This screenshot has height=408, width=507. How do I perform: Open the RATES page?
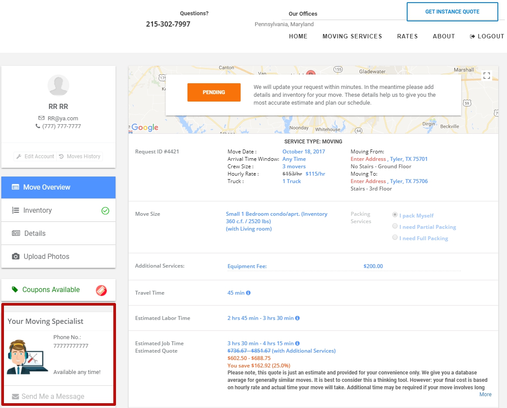click(408, 36)
